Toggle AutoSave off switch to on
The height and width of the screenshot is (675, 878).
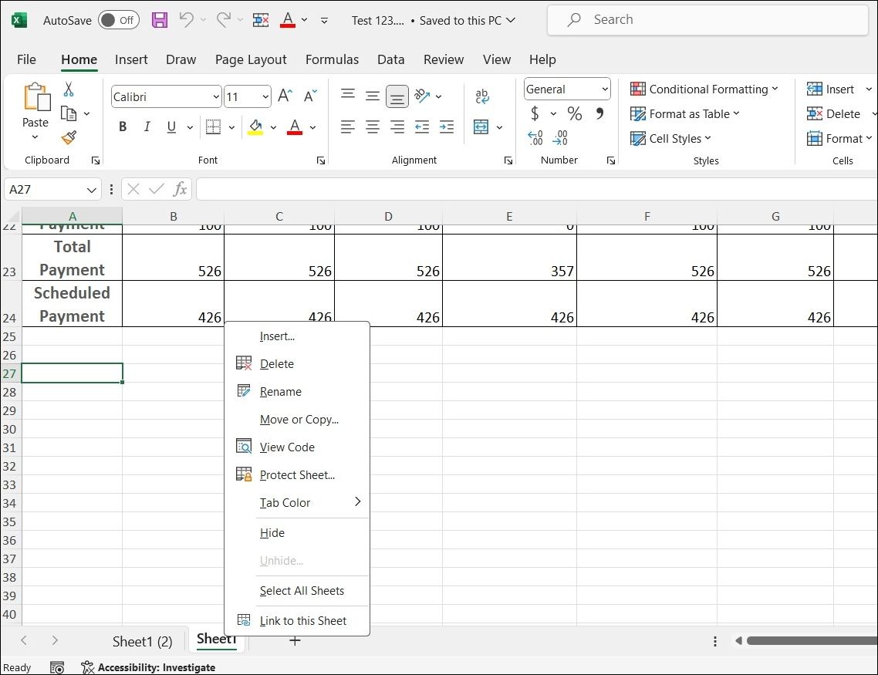(118, 20)
